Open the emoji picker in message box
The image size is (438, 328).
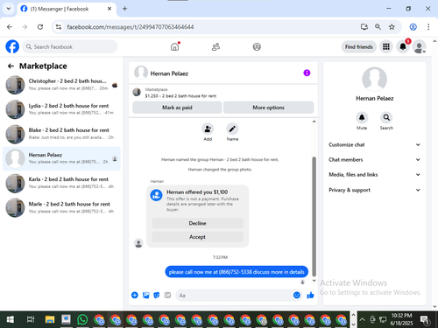297,295
